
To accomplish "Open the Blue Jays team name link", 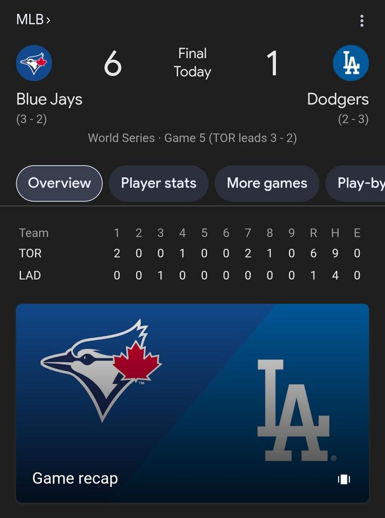I will (49, 99).
